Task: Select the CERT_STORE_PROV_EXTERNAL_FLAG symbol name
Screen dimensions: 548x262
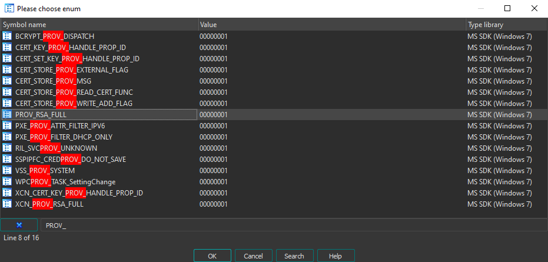Action: click(x=72, y=69)
